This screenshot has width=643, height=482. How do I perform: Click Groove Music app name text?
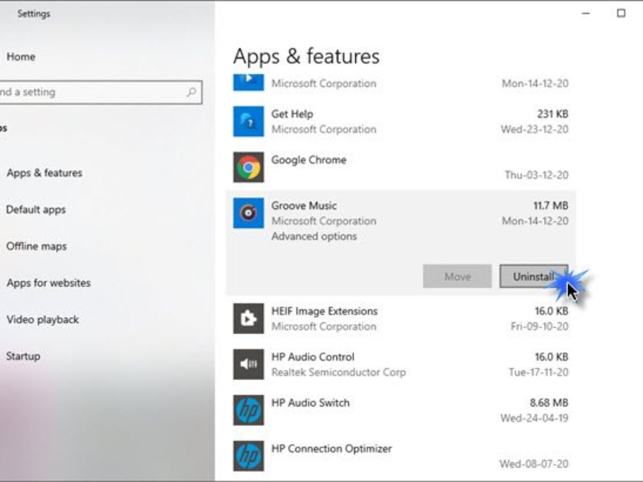point(304,206)
